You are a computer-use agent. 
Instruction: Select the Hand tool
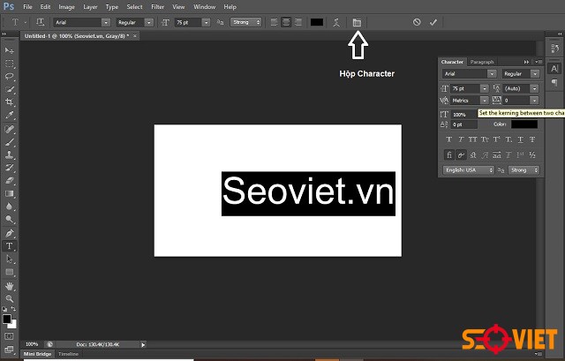point(10,286)
